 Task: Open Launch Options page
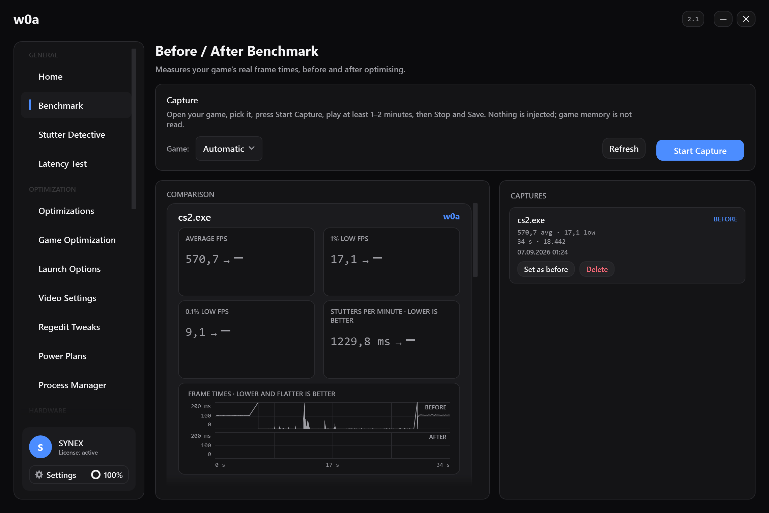pyautogui.click(x=76, y=269)
